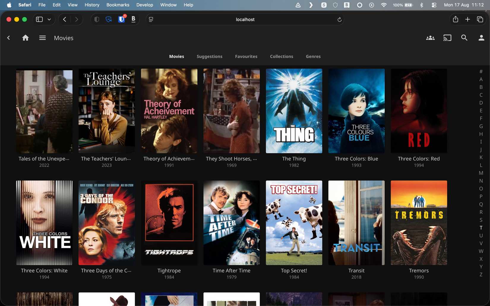The image size is (490, 306).
Task: Open the Jellyfin home icon
Action: (x=26, y=38)
